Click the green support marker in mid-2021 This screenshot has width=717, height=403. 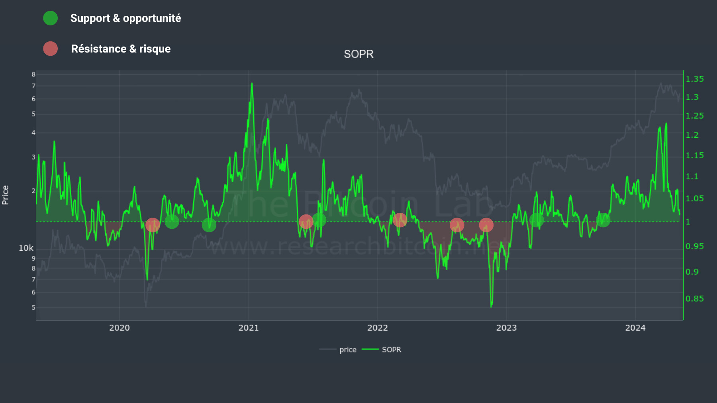point(319,220)
